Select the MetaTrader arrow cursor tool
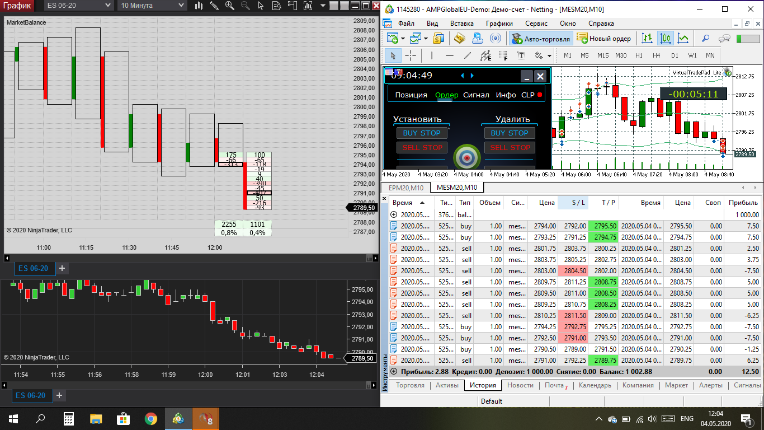This screenshot has width=764, height=430. coord(393,55)
